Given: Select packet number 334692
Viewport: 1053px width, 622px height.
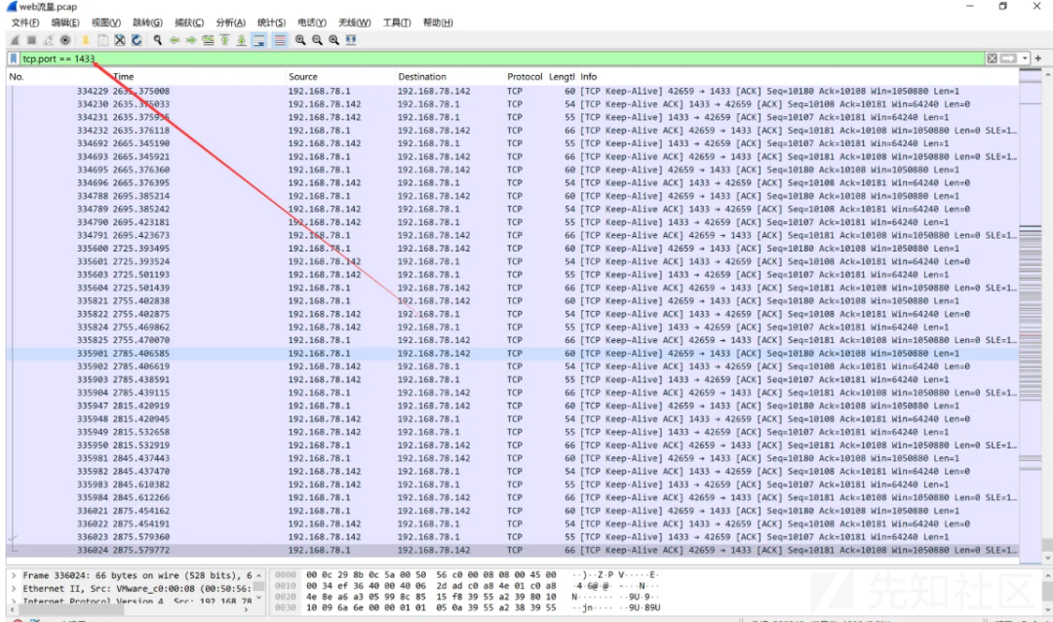Looking at the screenshot, I should point(513,143).
